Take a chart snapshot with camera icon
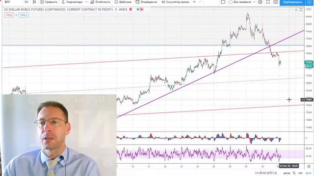 point(276,2)
